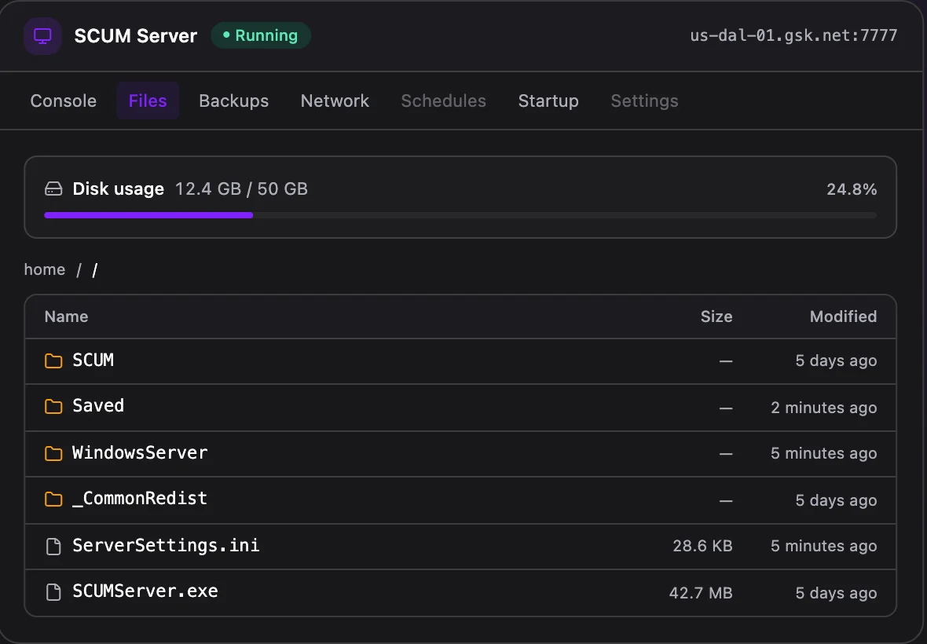Open the Saved folder name
The height and width of the screenshot is (644, 927).
click(x=98, y=406)
